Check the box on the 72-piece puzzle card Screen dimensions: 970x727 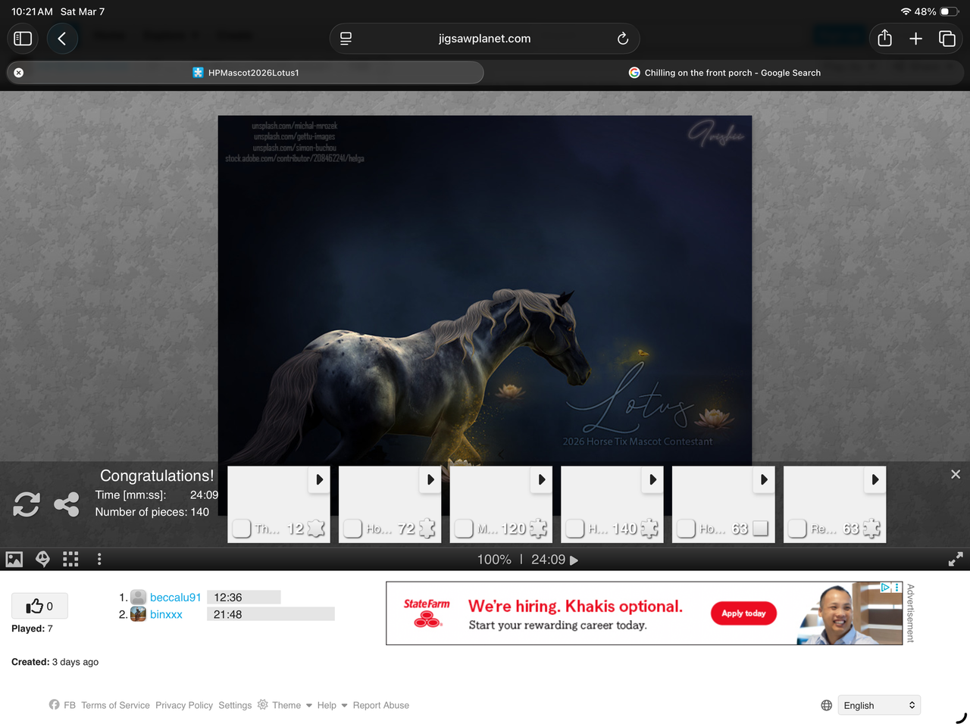(353, 529)
